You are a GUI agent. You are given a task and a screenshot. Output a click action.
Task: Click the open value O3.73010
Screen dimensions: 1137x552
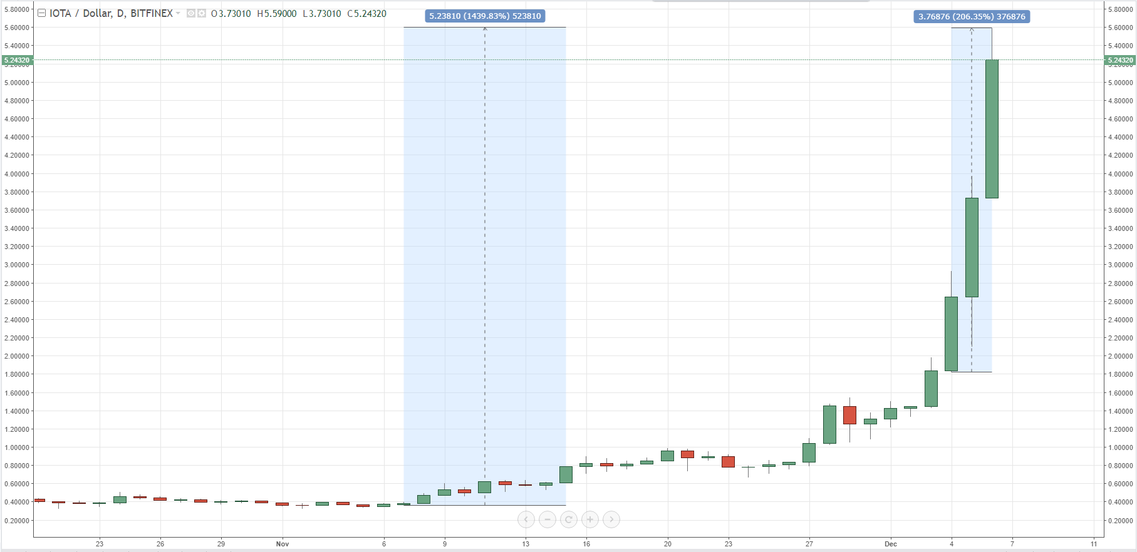click(x=231, y=14)
